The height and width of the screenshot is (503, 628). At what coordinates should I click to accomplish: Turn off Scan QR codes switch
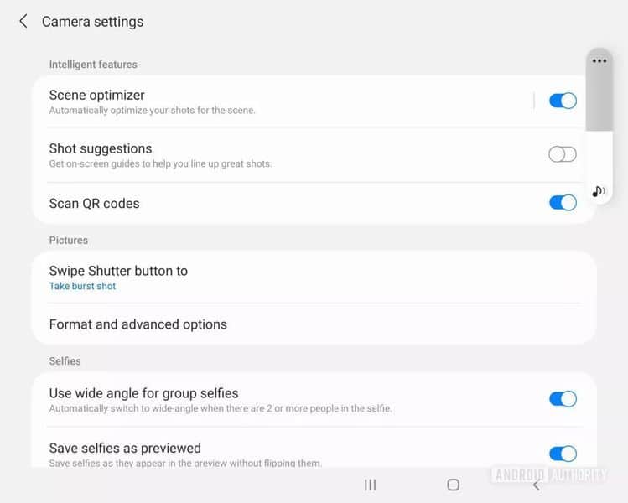click(x=563, y=203)
